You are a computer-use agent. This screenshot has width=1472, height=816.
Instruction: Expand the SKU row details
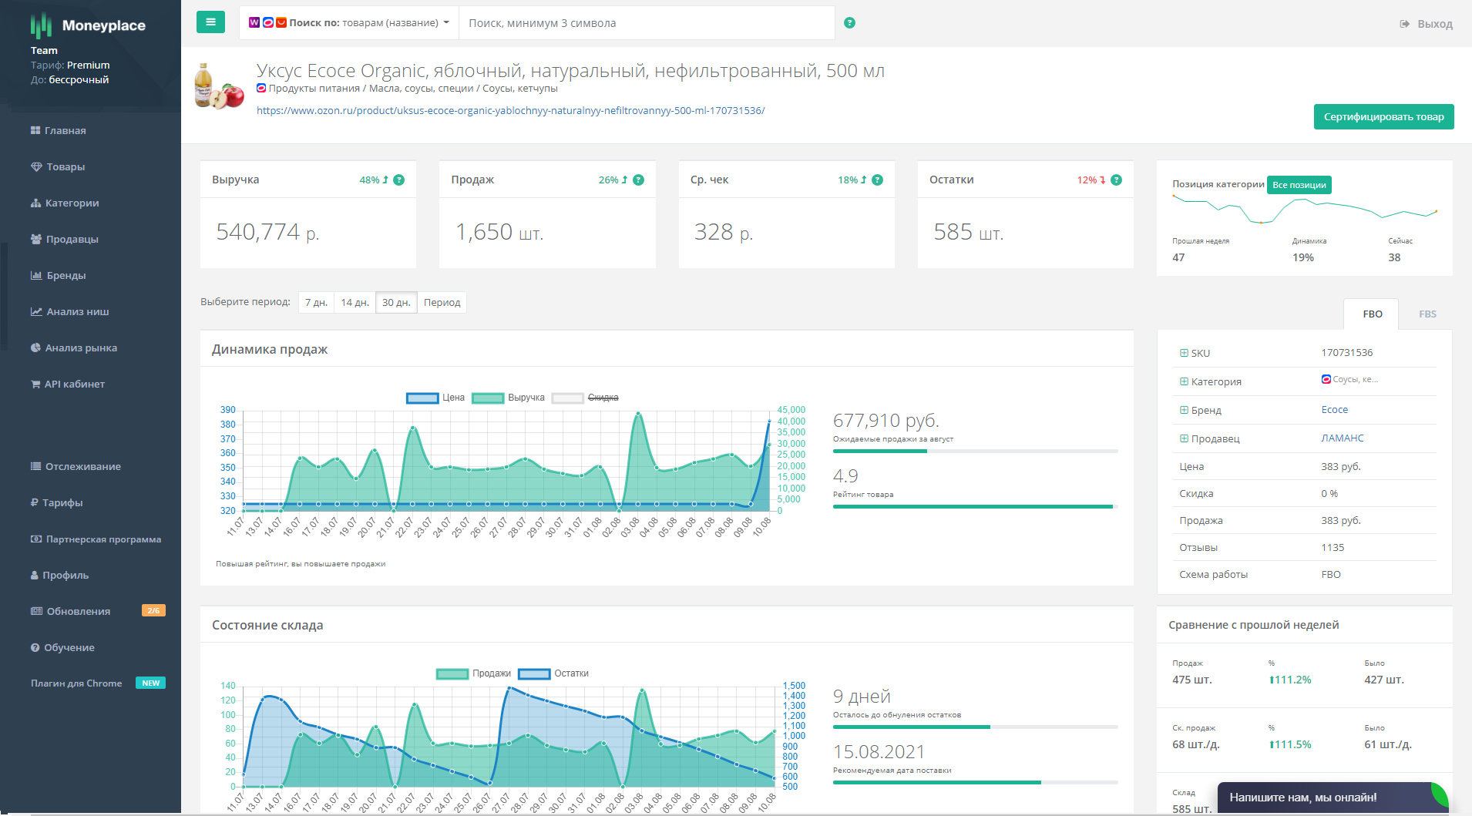click(1184, 353)
